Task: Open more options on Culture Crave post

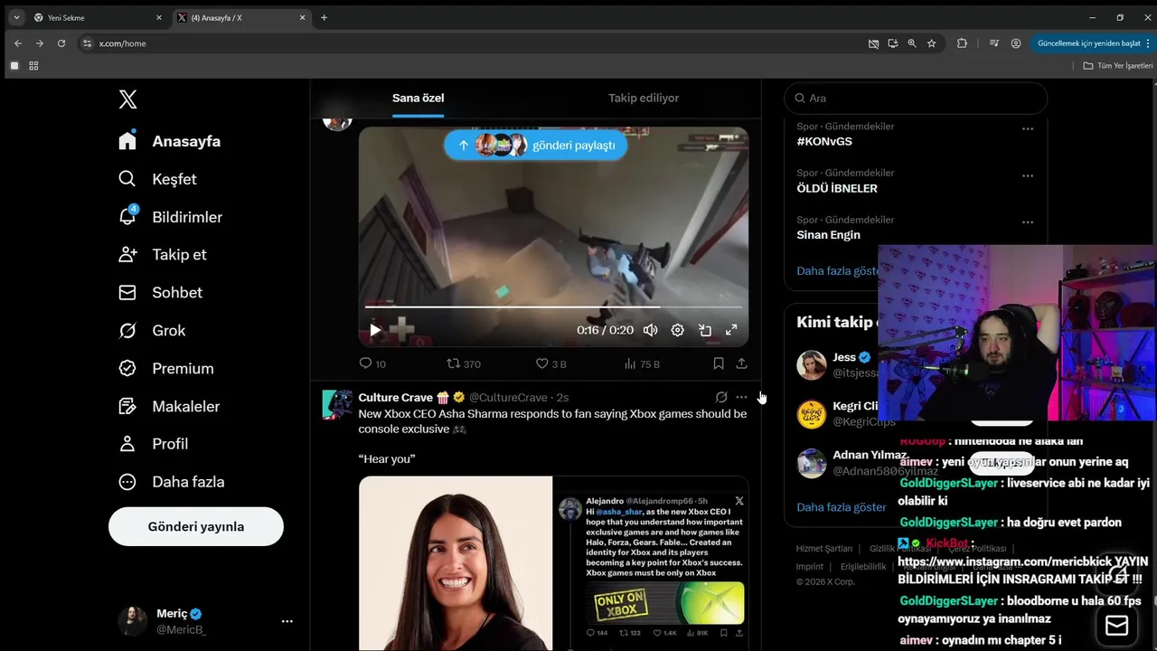Action: tap(741, 397)
